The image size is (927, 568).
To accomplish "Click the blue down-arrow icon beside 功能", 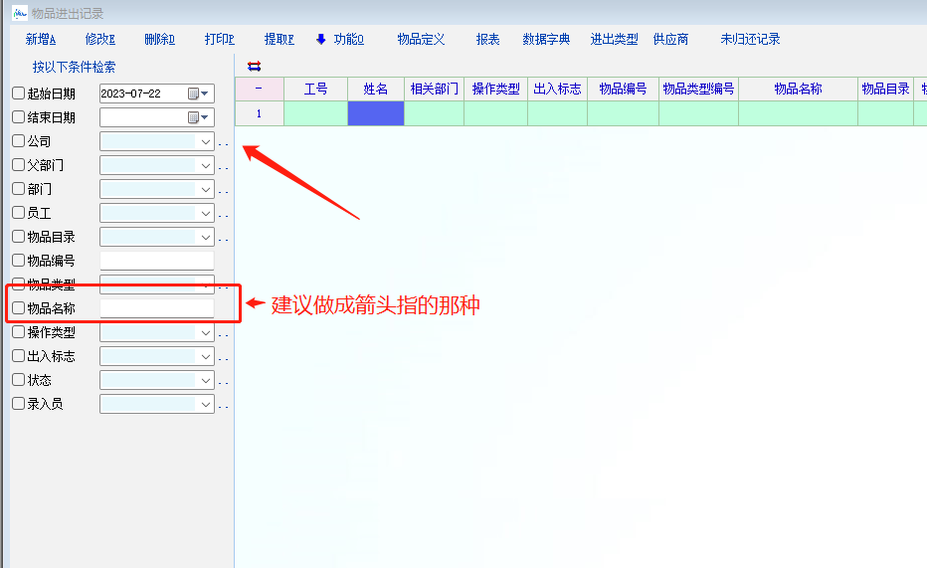I will pyautogui.click(x=321, y=40).
